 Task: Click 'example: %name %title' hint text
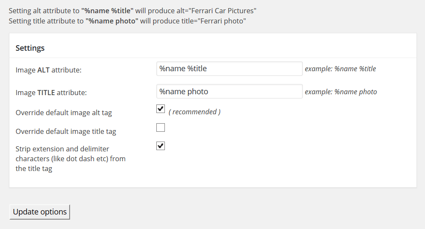coord(340,69)
